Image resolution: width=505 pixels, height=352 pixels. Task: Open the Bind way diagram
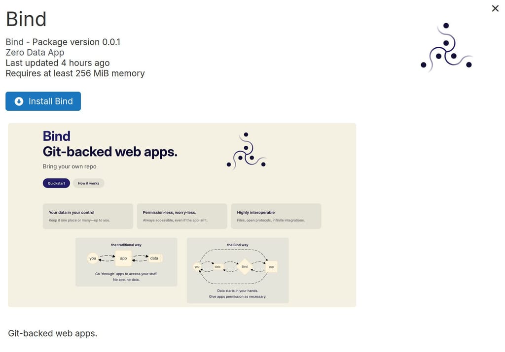tap(237, 270)
